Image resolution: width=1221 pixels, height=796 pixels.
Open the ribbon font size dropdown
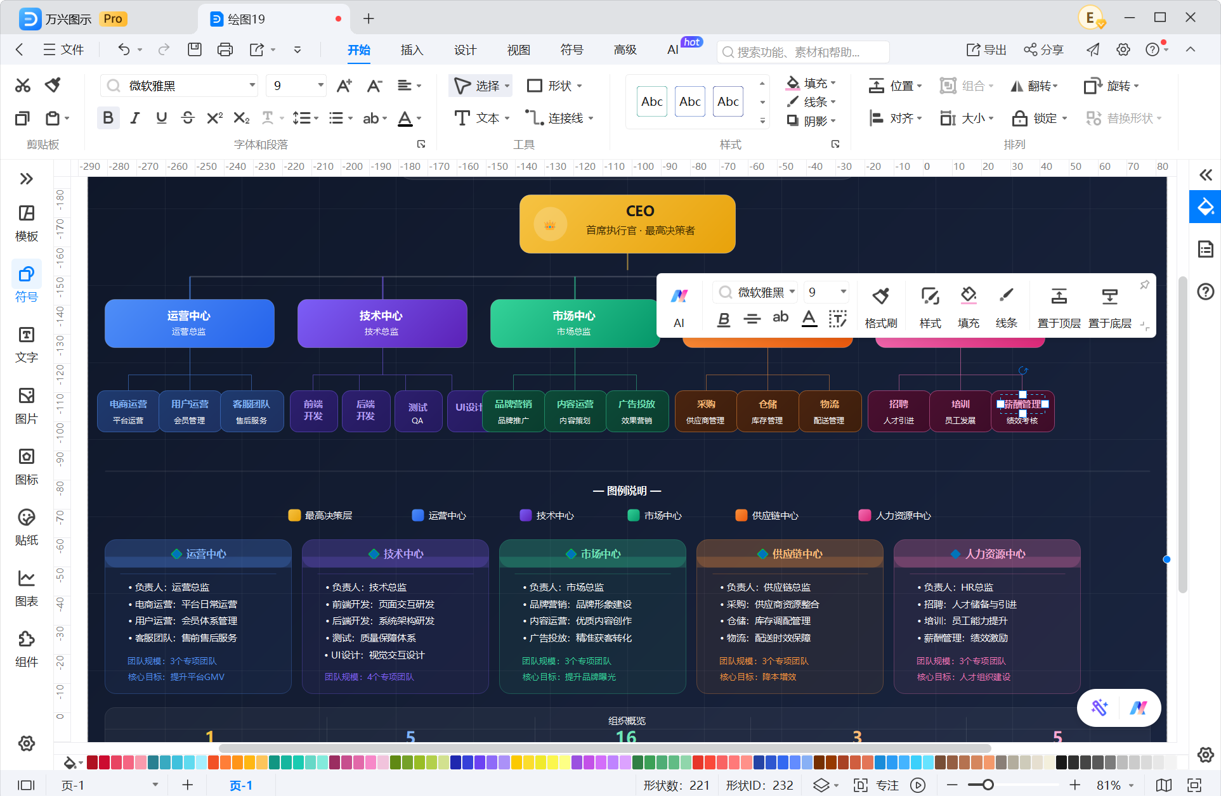click(320, 85)
